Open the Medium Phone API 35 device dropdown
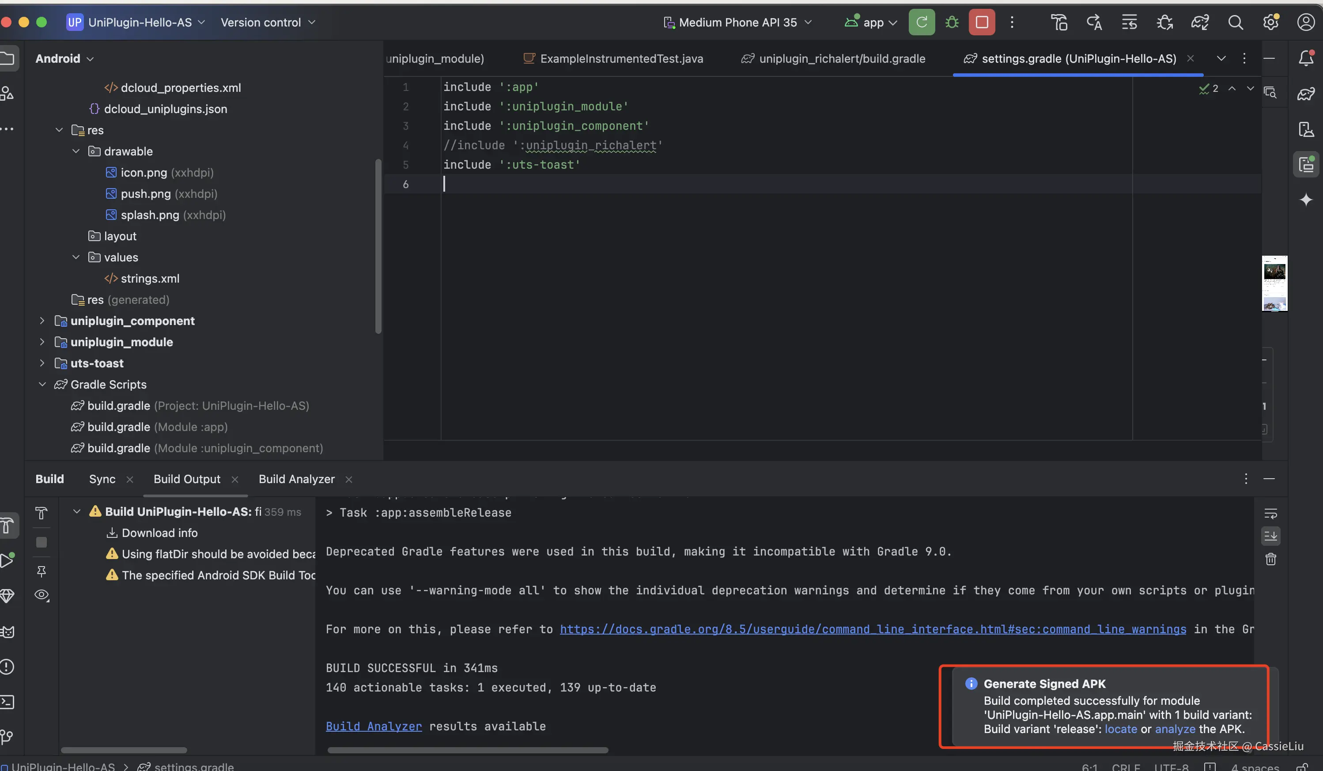 [737, 23]
